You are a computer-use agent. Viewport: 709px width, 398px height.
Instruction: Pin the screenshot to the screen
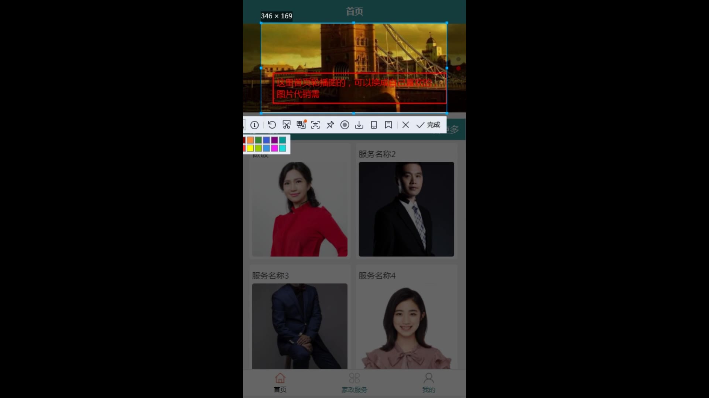tap(330, 125)
